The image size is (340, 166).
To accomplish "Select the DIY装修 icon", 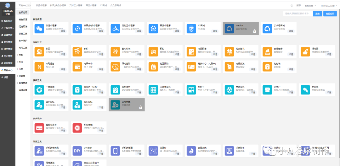I will (x=77, y=151).
